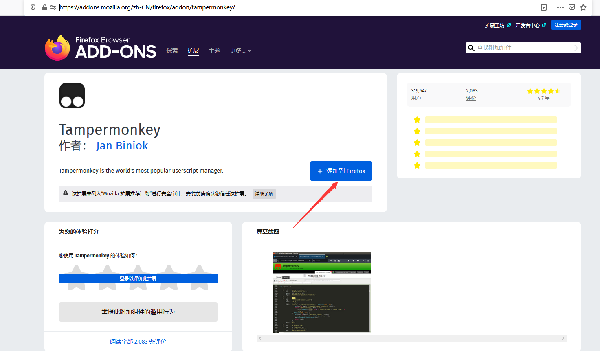Save page to Pocket icon
The width and height of the screenshot is (600, 351).
tap(572, 7)
